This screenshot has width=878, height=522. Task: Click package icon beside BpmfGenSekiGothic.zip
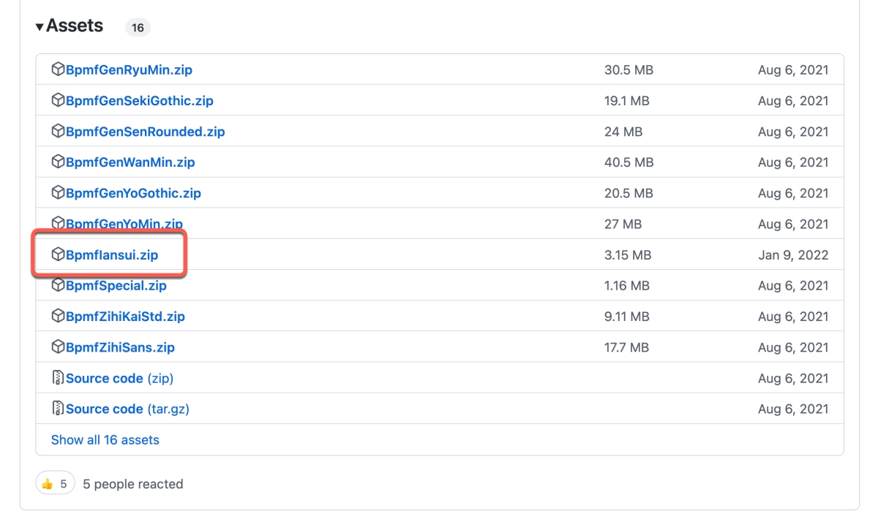(x=58, y=101)
